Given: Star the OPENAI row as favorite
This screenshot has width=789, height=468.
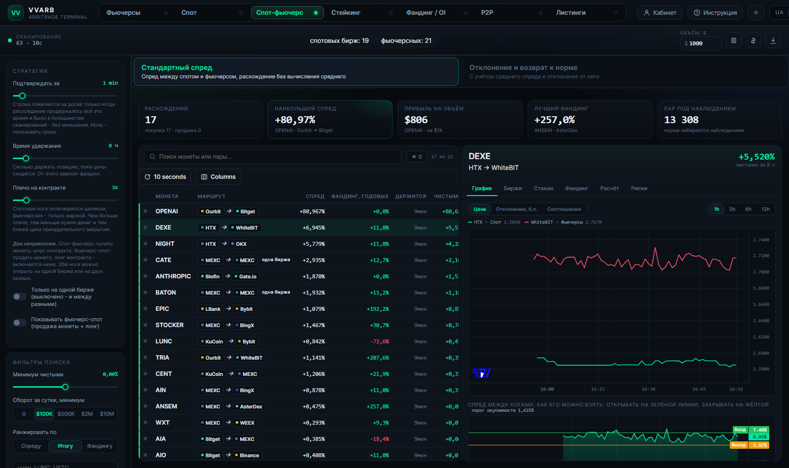Looking at the screenshot, I should [x=145, y=211].
